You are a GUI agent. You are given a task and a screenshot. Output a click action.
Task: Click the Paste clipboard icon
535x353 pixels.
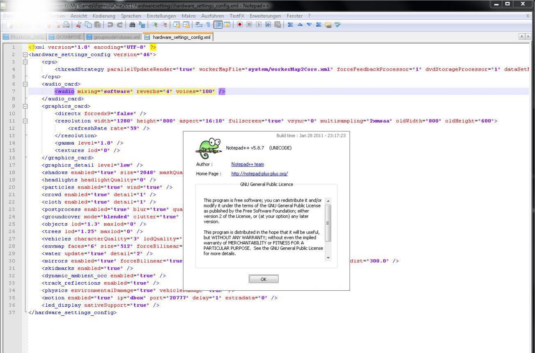(97, 25)
